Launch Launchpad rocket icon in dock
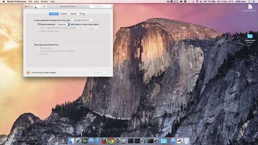 pyautogui.click(x=78, y=141)
